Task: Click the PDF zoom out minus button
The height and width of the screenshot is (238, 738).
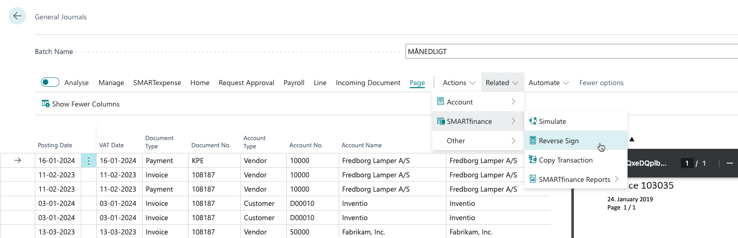Action: coord(729,163)
